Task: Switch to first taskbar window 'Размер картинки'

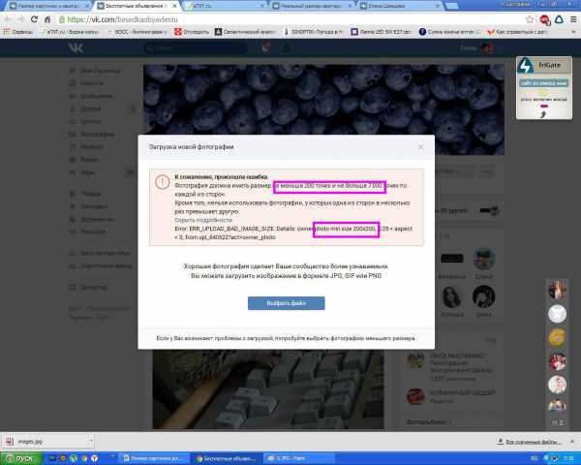Action: 155,458
